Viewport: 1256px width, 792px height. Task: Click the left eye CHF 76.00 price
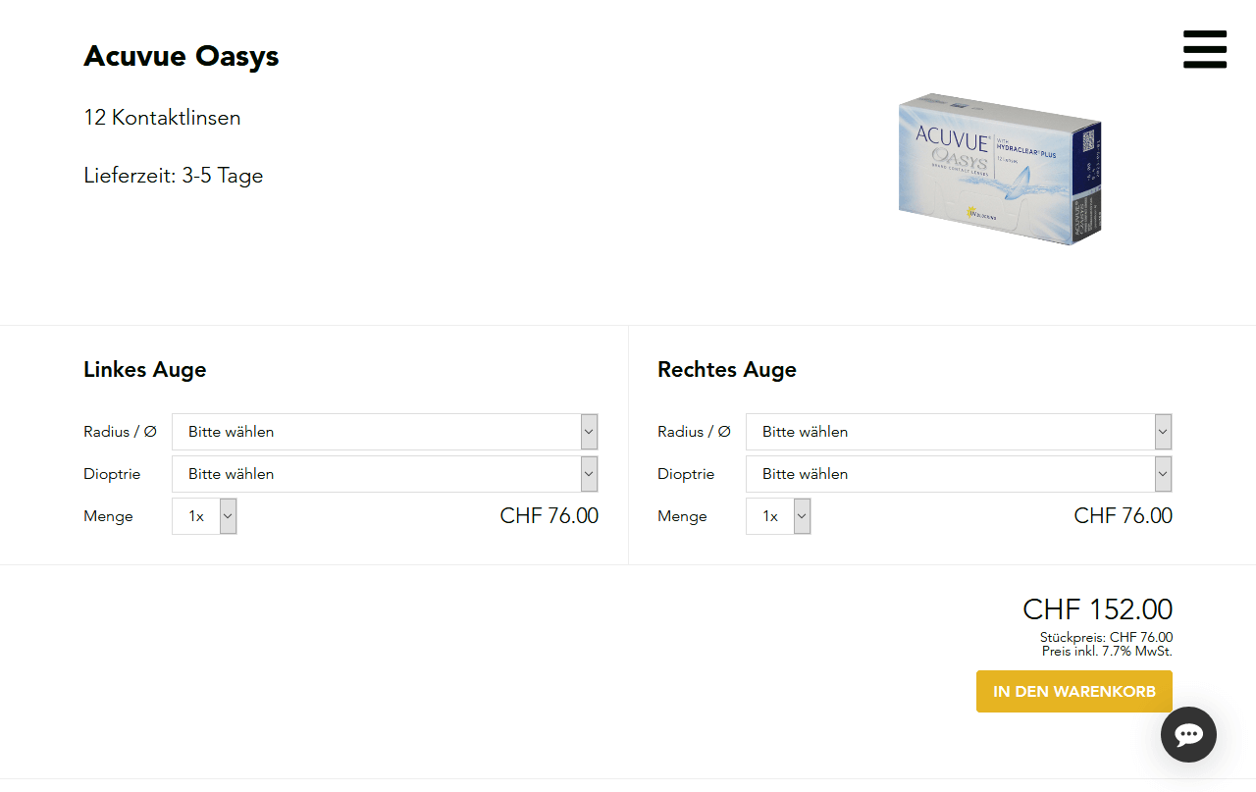tap(549, 516)
